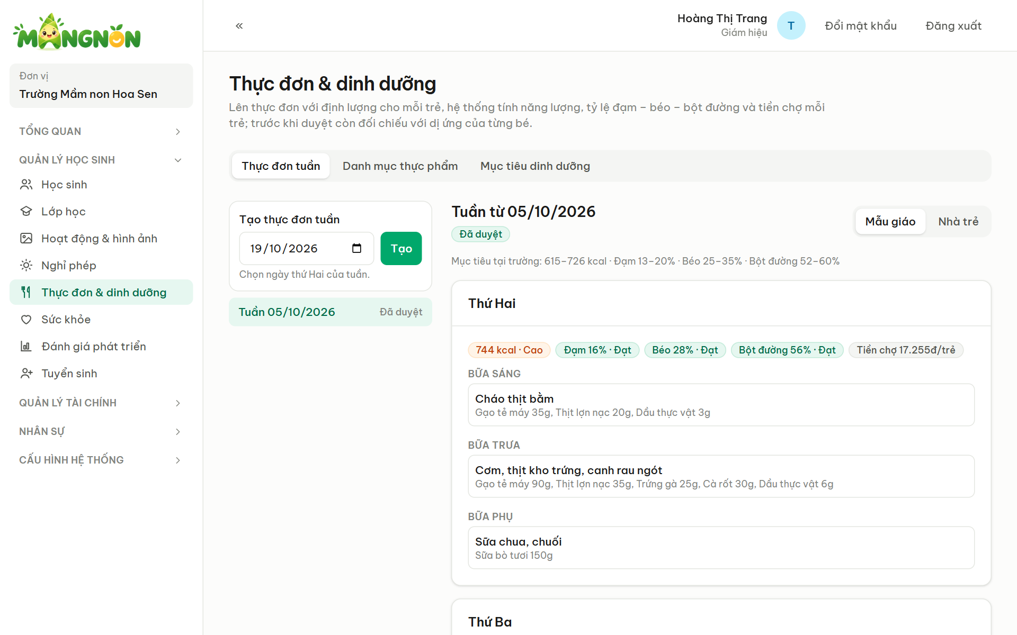Collapse sidebar with double-chevron icon
Screen dimensions: 1017x635
pos(239,25)
